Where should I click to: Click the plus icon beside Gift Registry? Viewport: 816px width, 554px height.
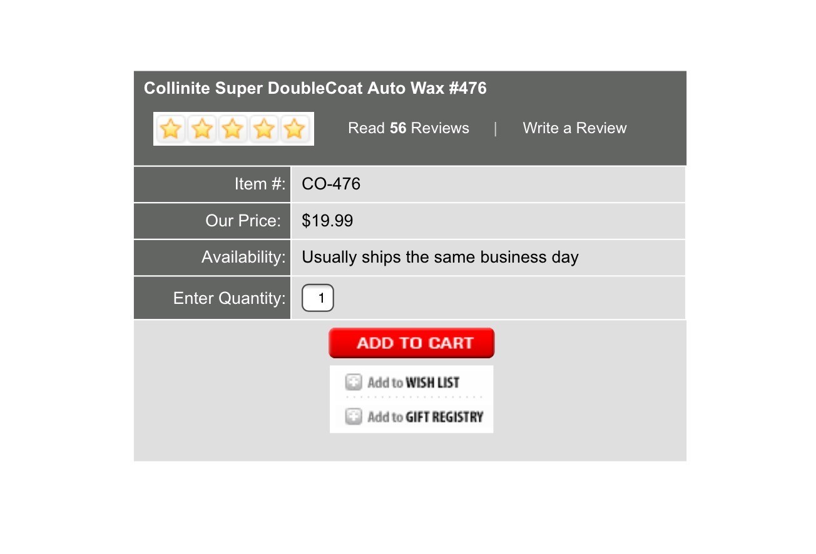coord(354,416)
